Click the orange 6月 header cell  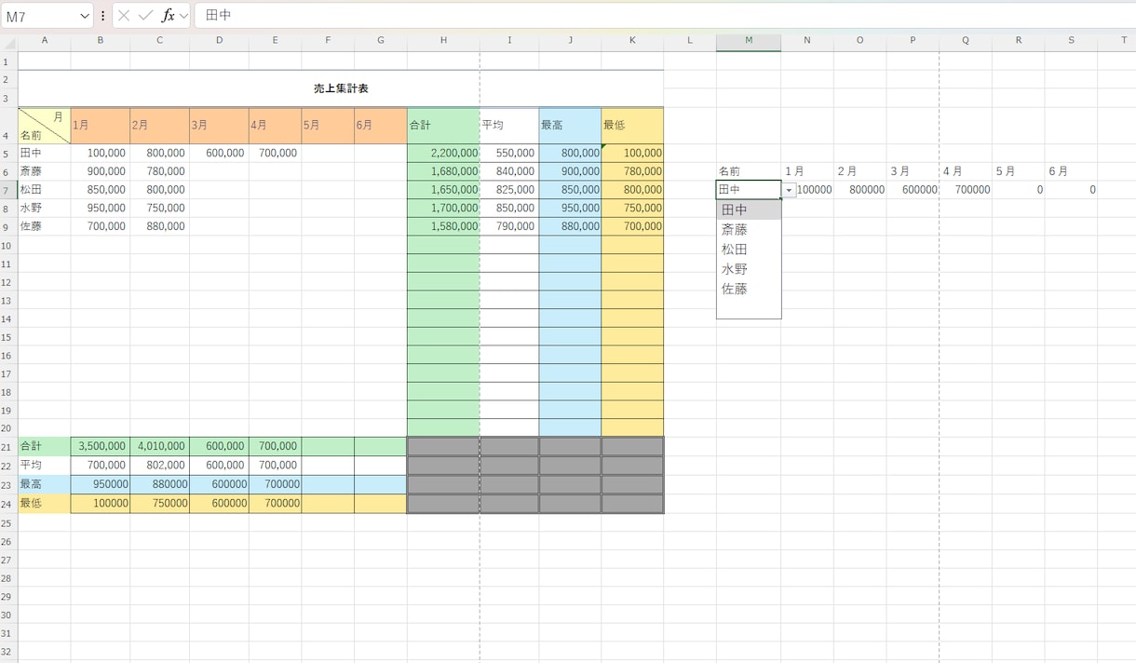click(381, 126)
